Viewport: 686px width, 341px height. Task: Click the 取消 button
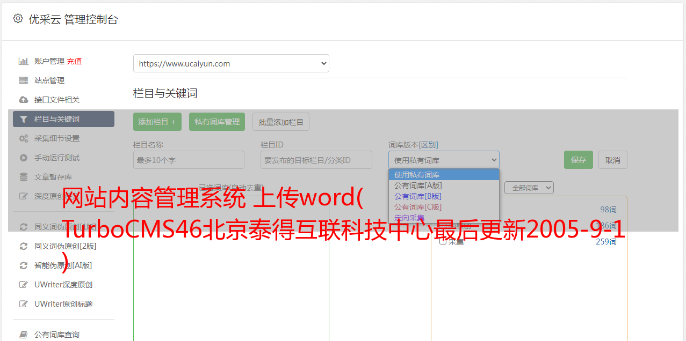tap(613, 160)
